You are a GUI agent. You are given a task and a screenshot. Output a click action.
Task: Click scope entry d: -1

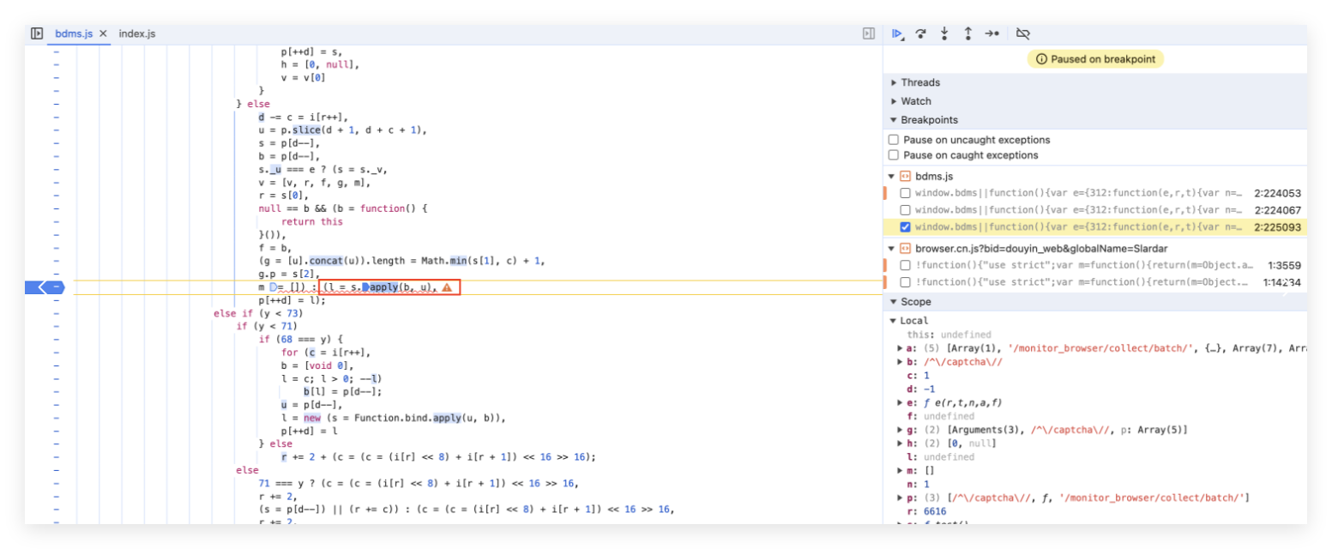click(x=922, y=389)
